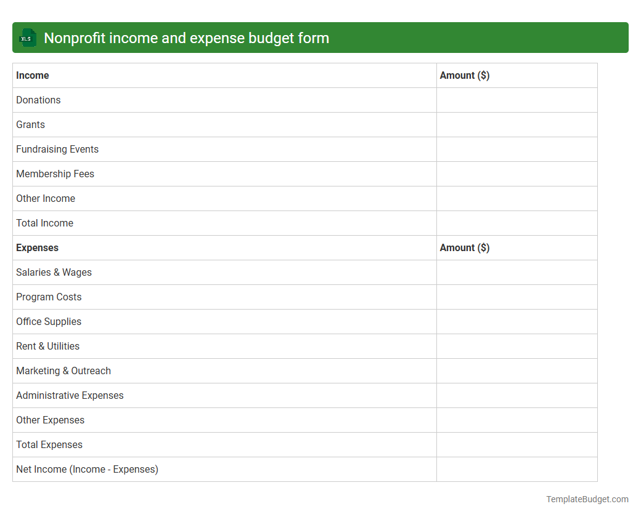Click the Total Income row label

click(x=44, y=223)
